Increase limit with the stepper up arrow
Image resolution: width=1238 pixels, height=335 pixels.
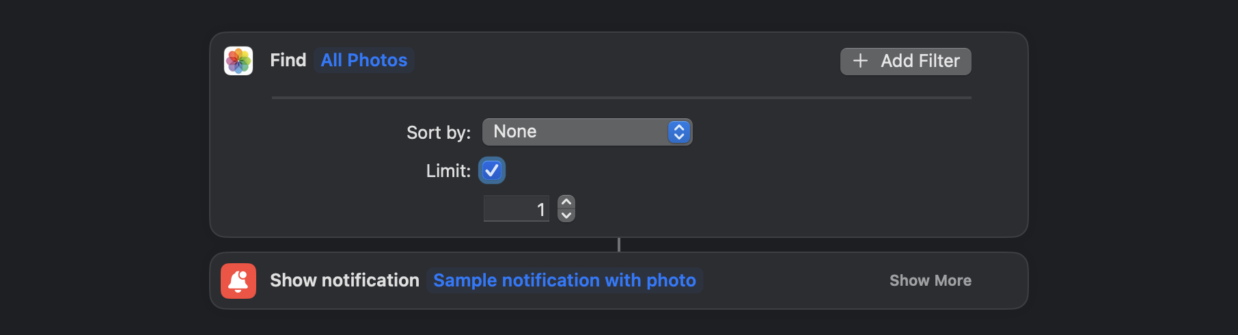[566, 202]
